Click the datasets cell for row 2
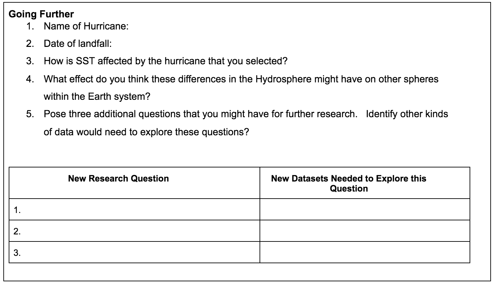495x286 pixels. click(x=365, y=231)
